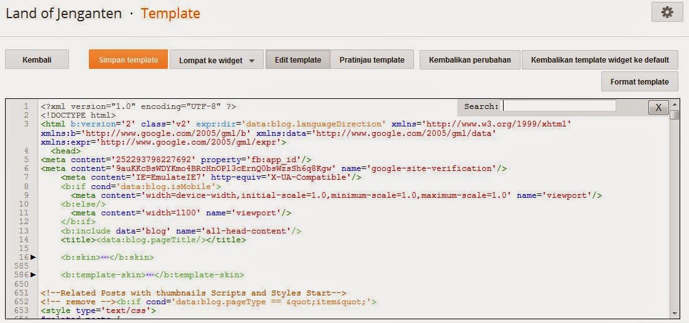Expand the folded b:skin arrow on line 16
689x323 pixels.
(x=33, y=257)
